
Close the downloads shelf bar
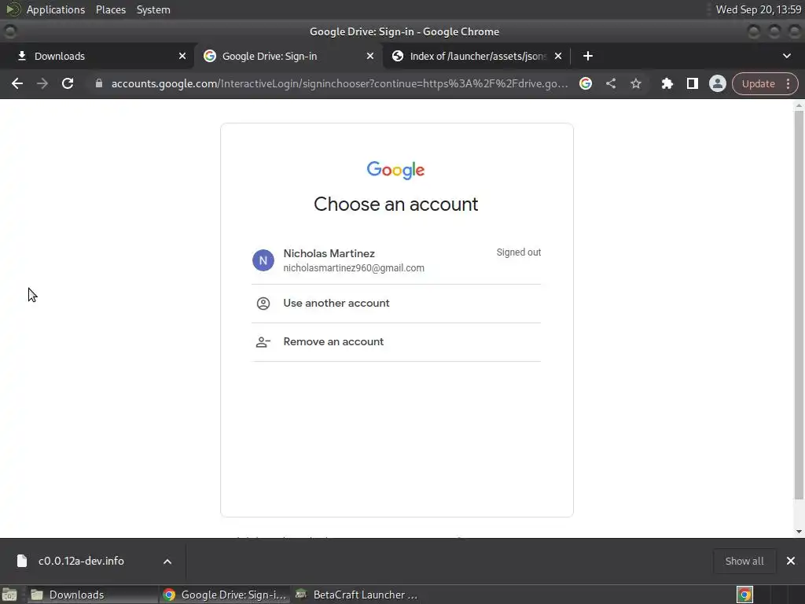click(791, 561)
